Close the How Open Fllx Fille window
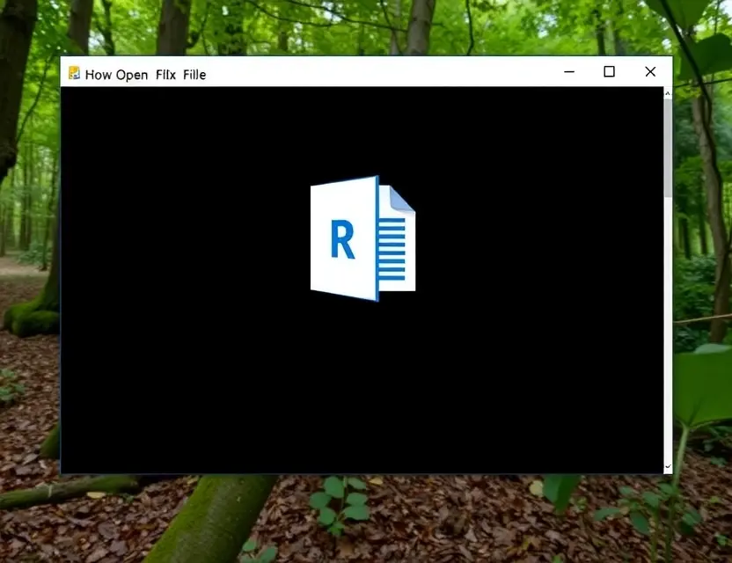This screenshot has height=563, width=732. (650, 71)
